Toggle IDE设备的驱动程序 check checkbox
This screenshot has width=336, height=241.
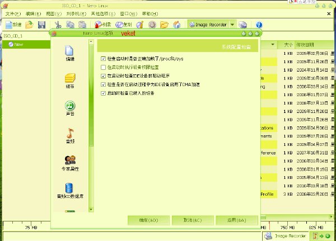103,76
